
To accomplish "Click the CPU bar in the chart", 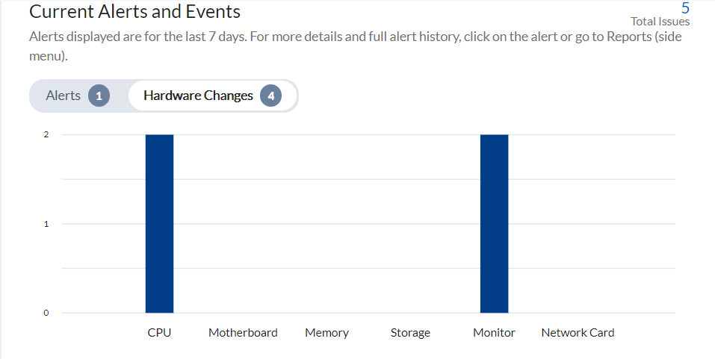I will (x=160, y=224).
